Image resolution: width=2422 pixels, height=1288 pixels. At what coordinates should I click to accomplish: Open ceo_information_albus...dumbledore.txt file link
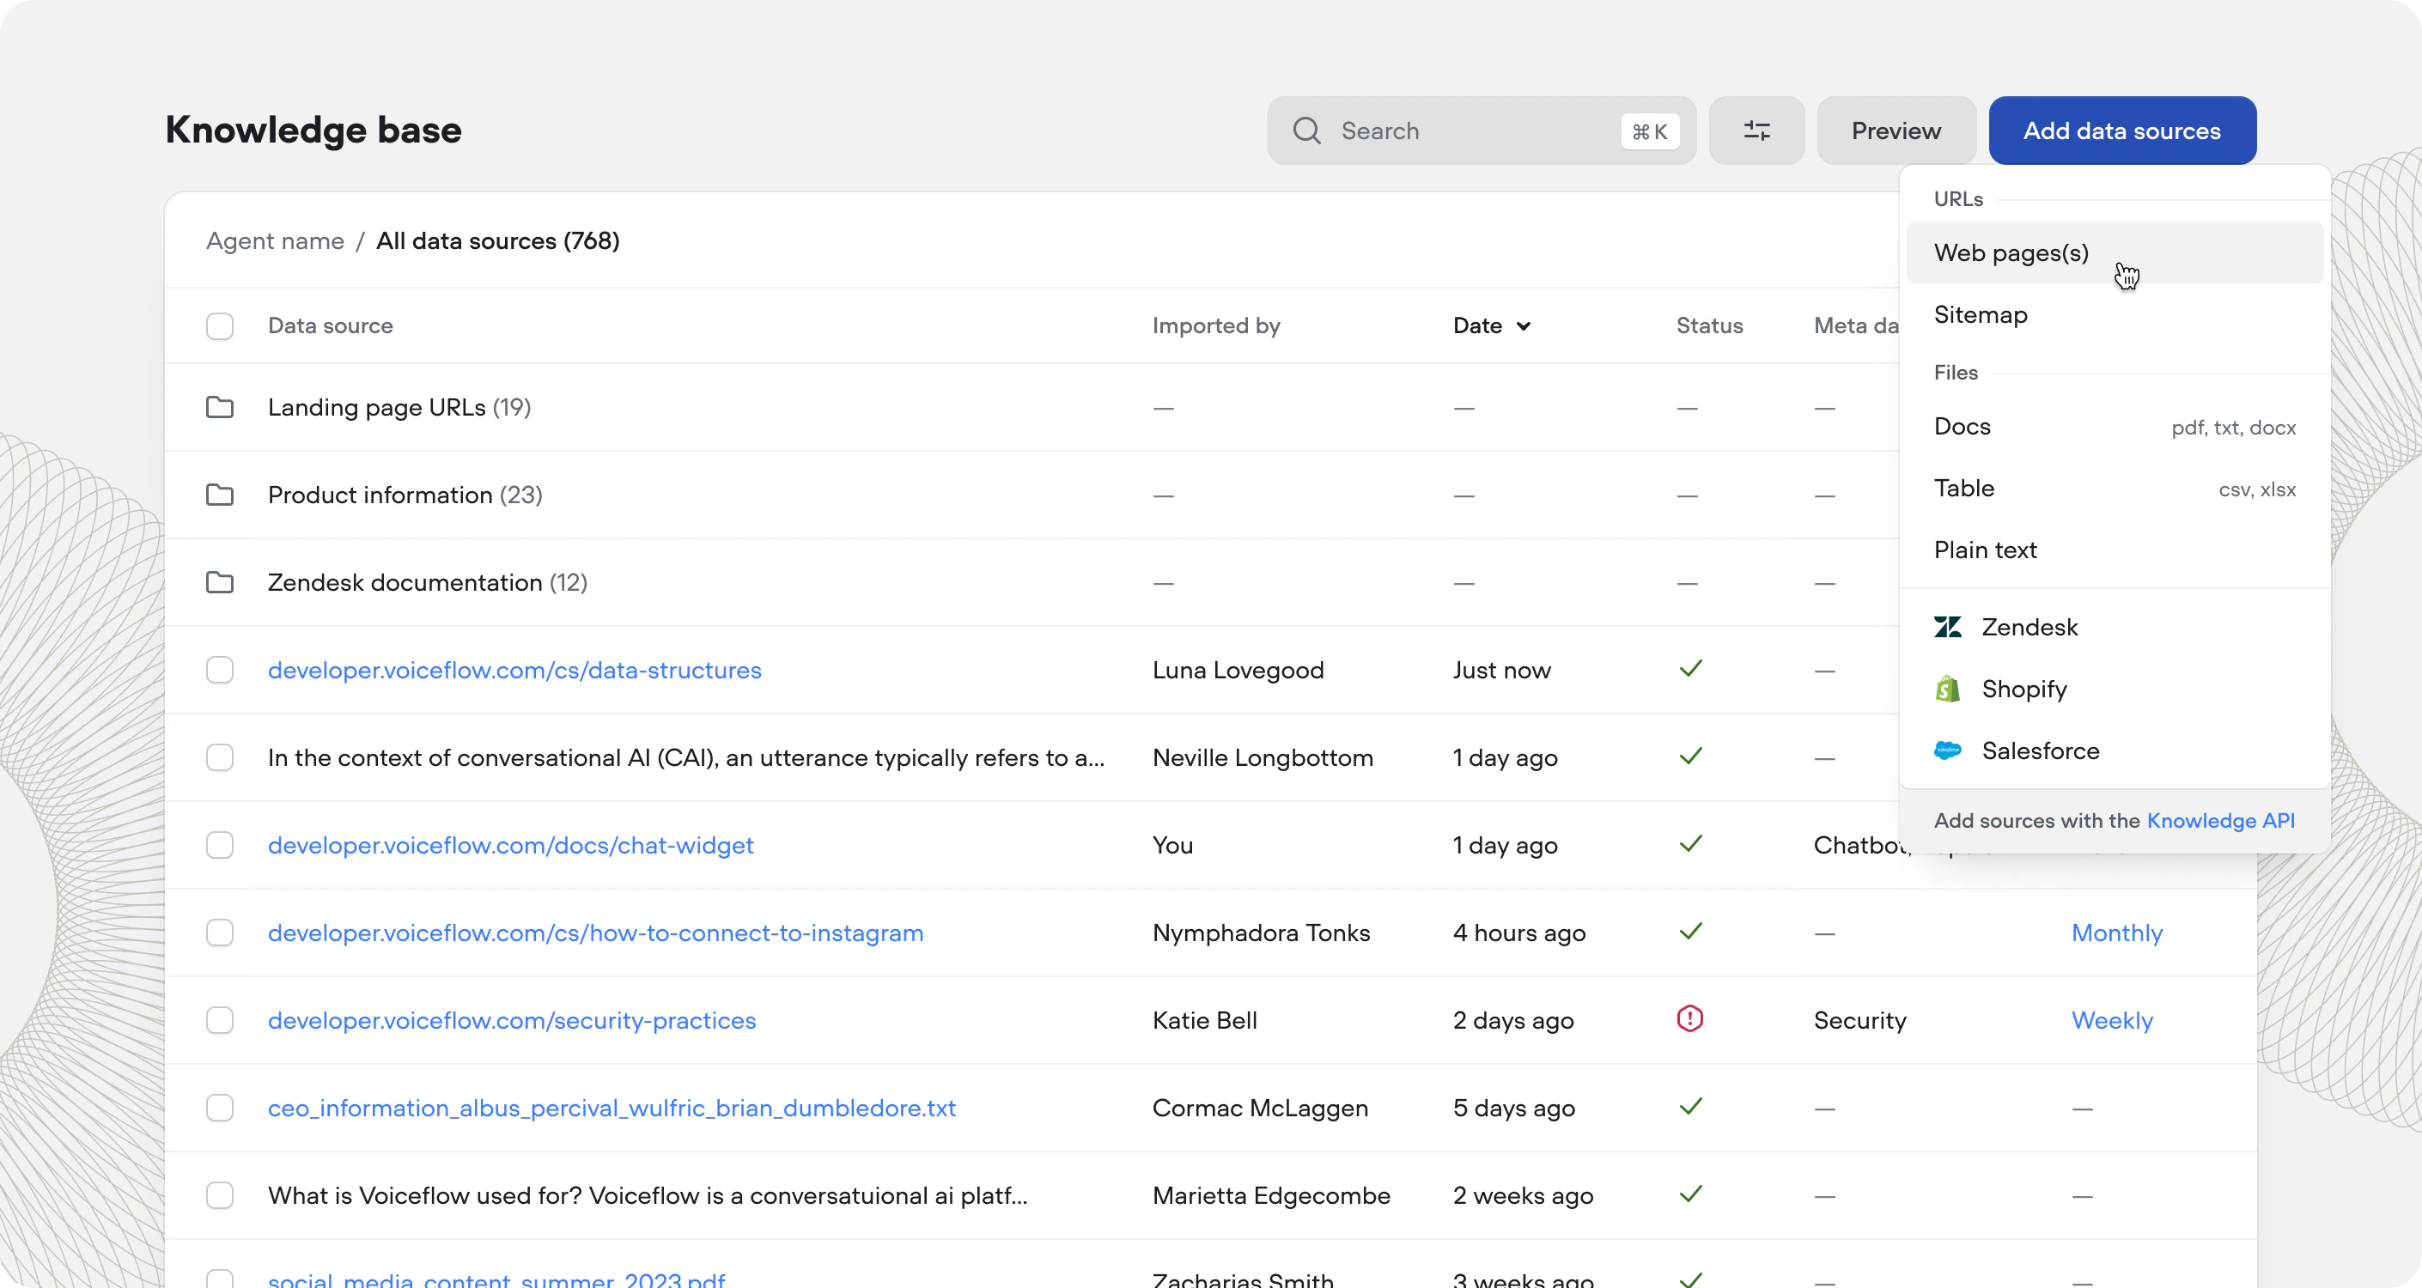[612, 1107]
